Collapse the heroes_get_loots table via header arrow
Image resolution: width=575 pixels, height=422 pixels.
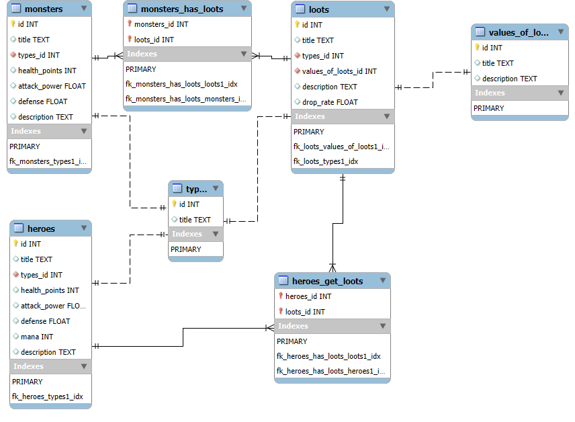click(x=382, y=281)
